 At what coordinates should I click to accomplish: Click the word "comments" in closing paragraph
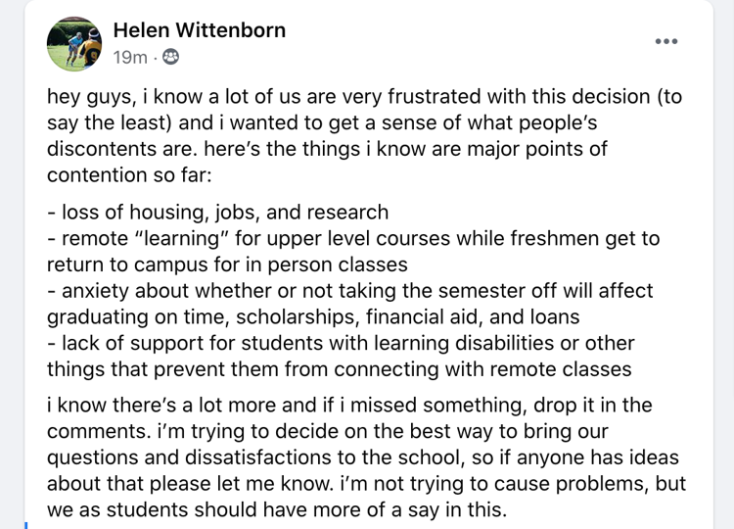point(96,432)
